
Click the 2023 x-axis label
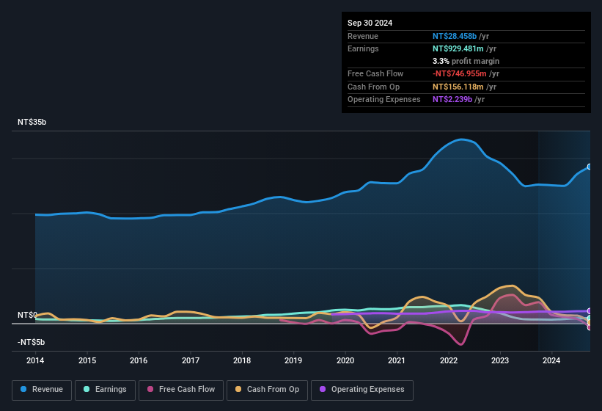(x=500, y=360)
